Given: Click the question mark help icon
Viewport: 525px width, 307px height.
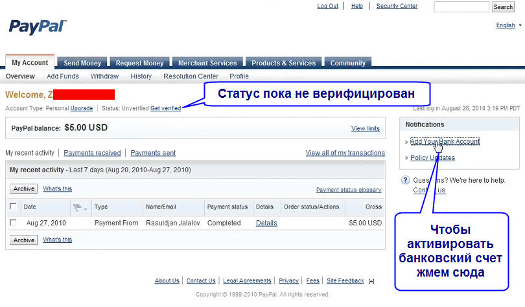Looking at the screenshot, I should click(405, 180).
